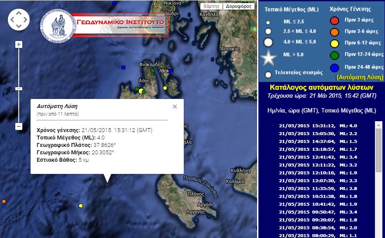Pan the map left with arrow control

[13, 19]
